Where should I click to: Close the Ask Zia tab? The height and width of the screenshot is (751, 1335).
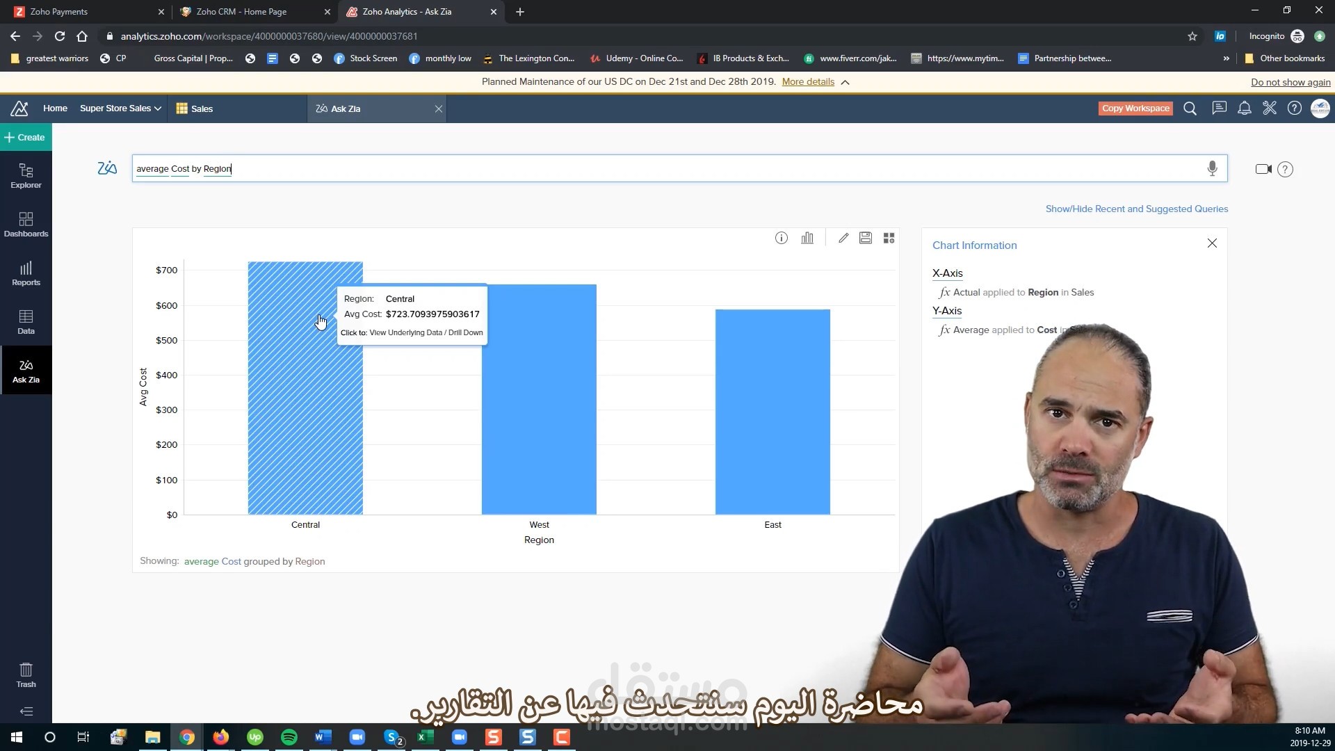click(439, 108)
